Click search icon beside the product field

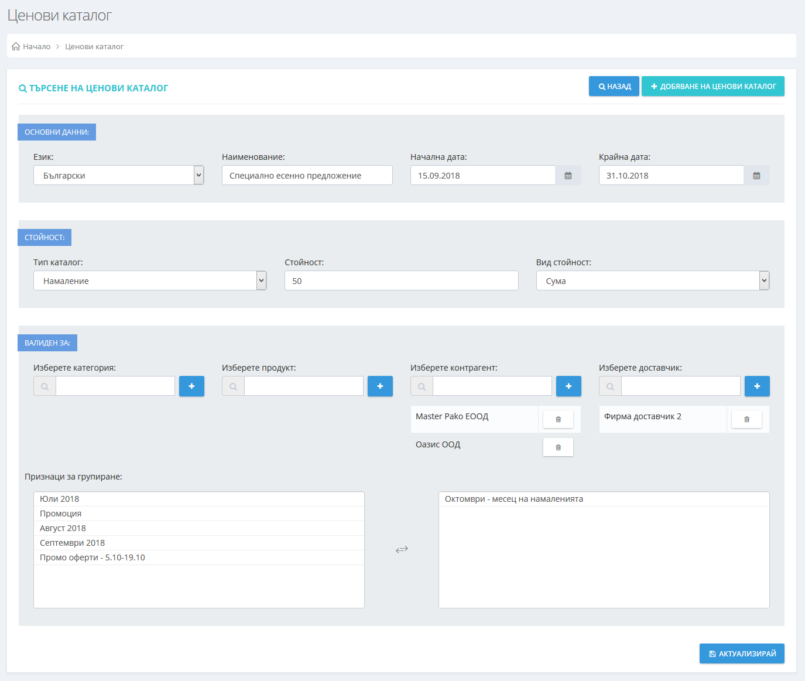(234, 386)
